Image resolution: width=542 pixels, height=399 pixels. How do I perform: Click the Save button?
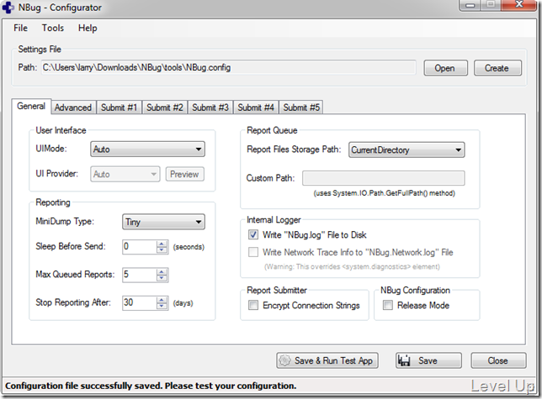(x=428, y=360)
